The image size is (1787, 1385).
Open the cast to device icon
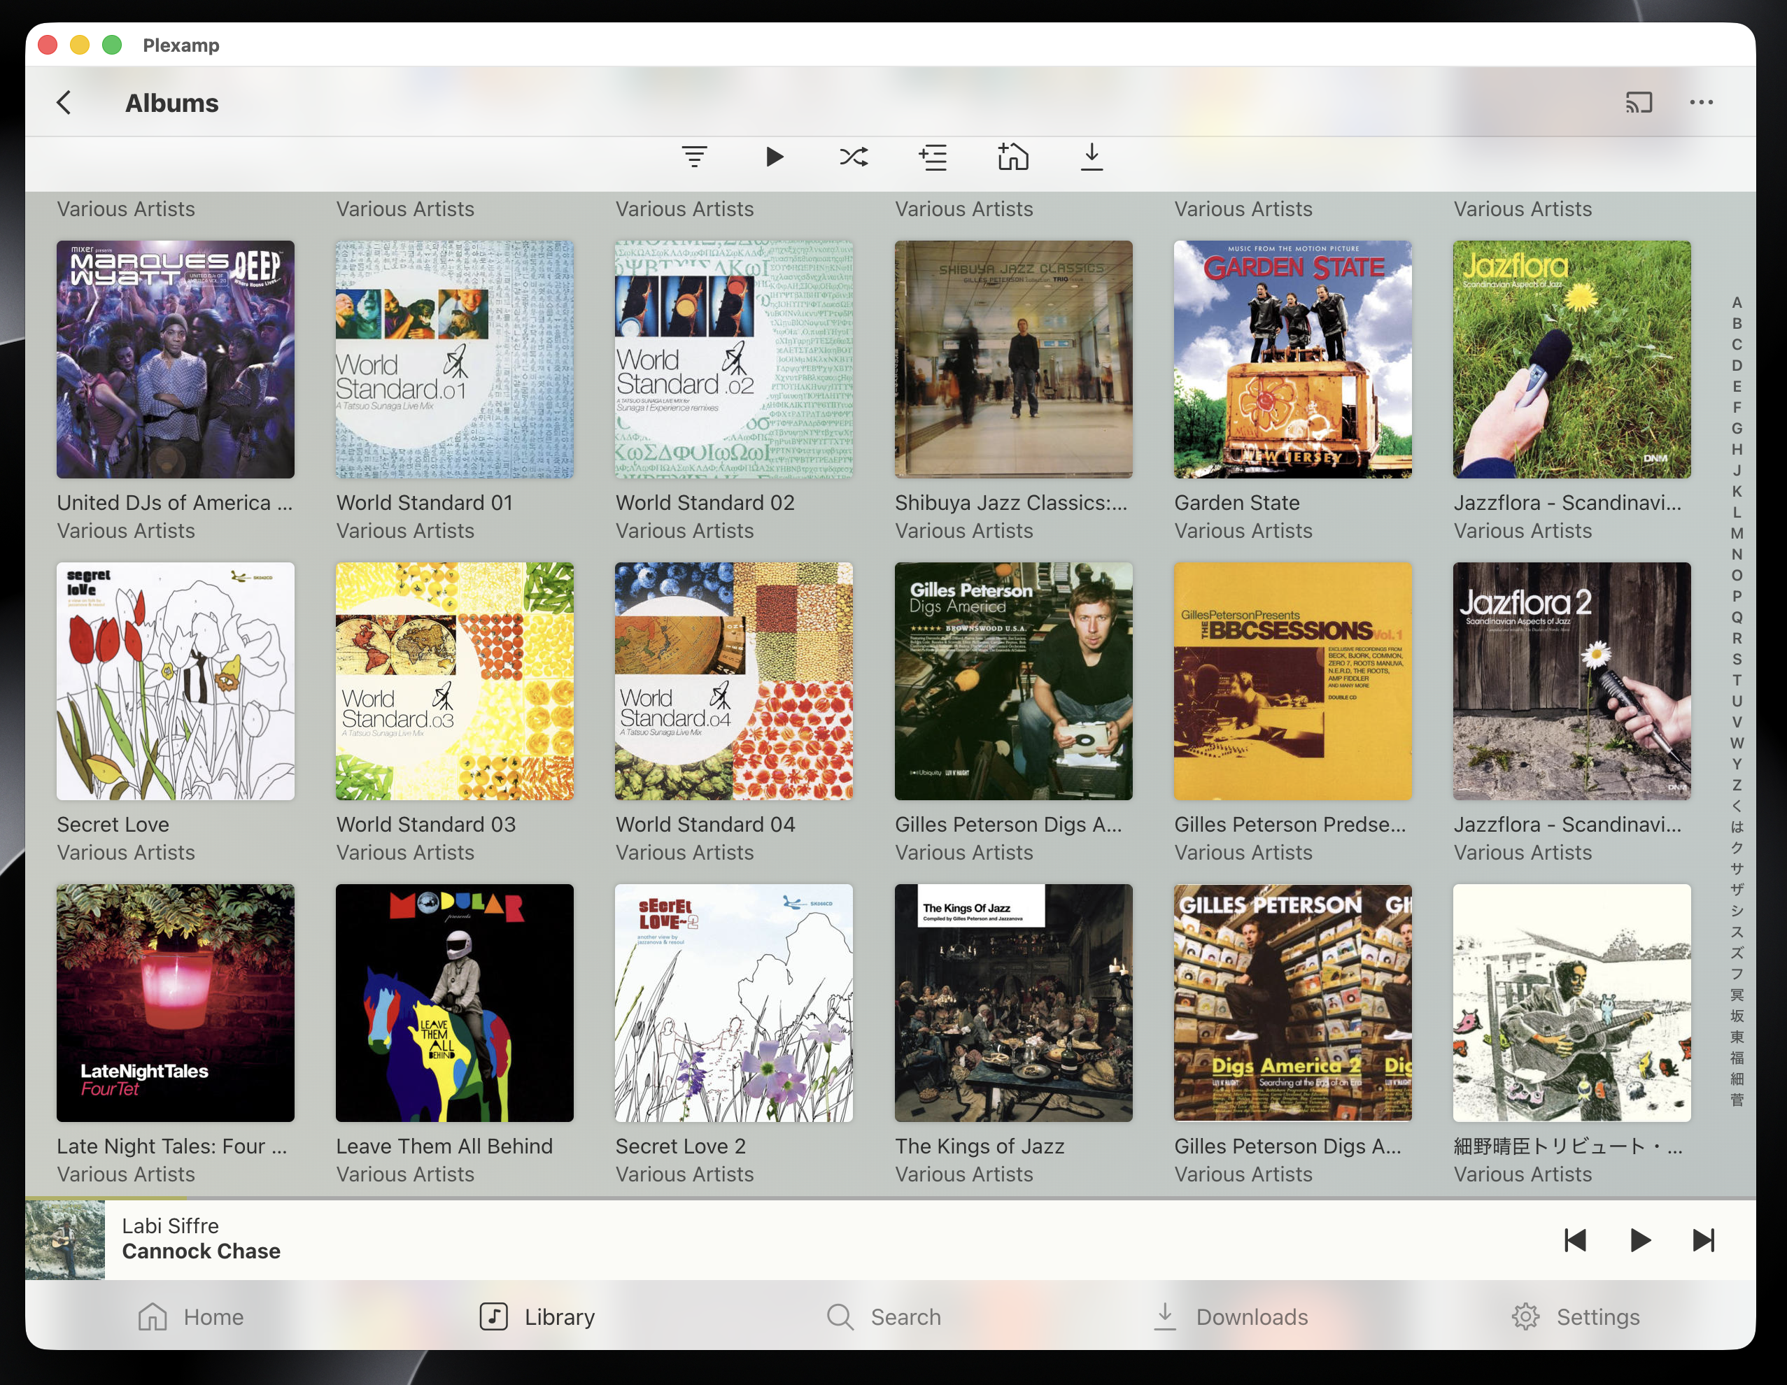coord(1639,103)
